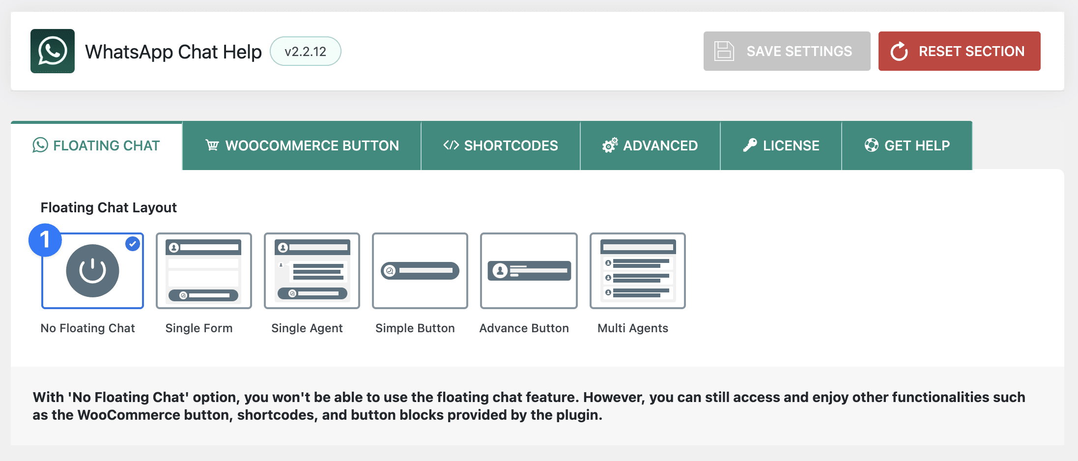Pick the Advance Button layout thumbnail
This screenshot has height=461, width=1078.
[529, 271]
